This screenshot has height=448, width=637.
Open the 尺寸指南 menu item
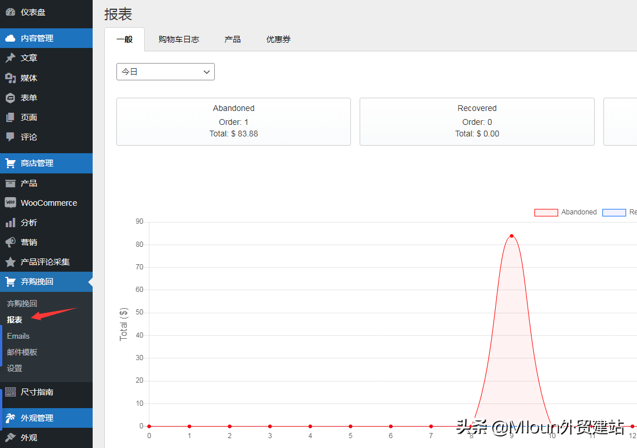(46, 392)
